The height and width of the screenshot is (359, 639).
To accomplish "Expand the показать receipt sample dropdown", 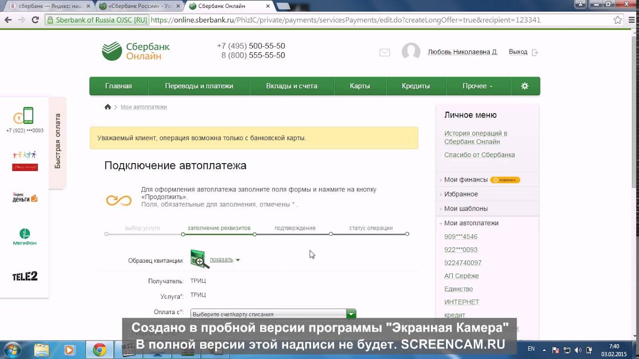I will [225, 259].
